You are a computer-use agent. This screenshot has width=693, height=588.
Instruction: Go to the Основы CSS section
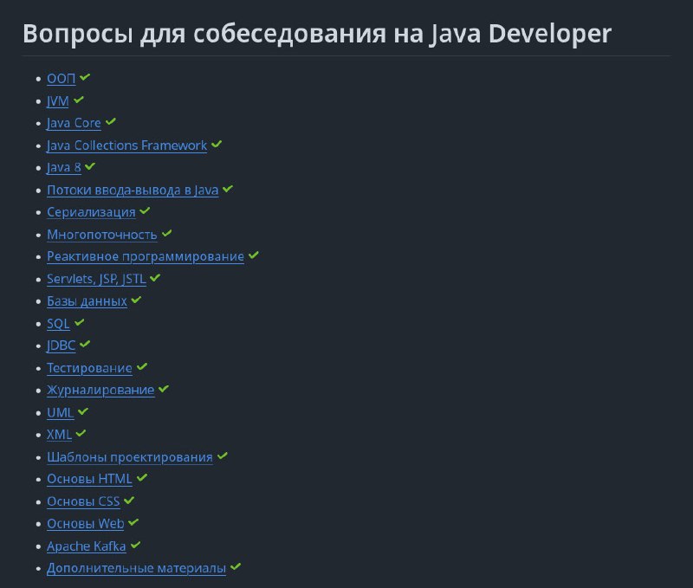83,502
